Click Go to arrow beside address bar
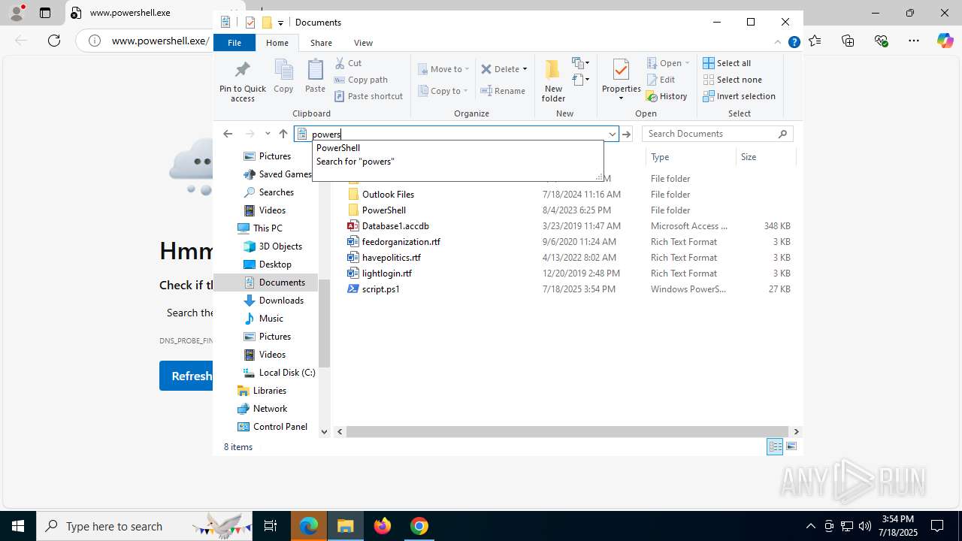This screenshot has height=541, width=962. click(x=627, y=134)
